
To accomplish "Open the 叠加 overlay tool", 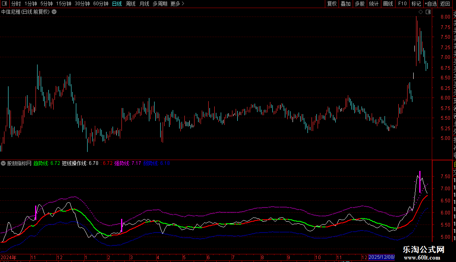I will [345, 4].
